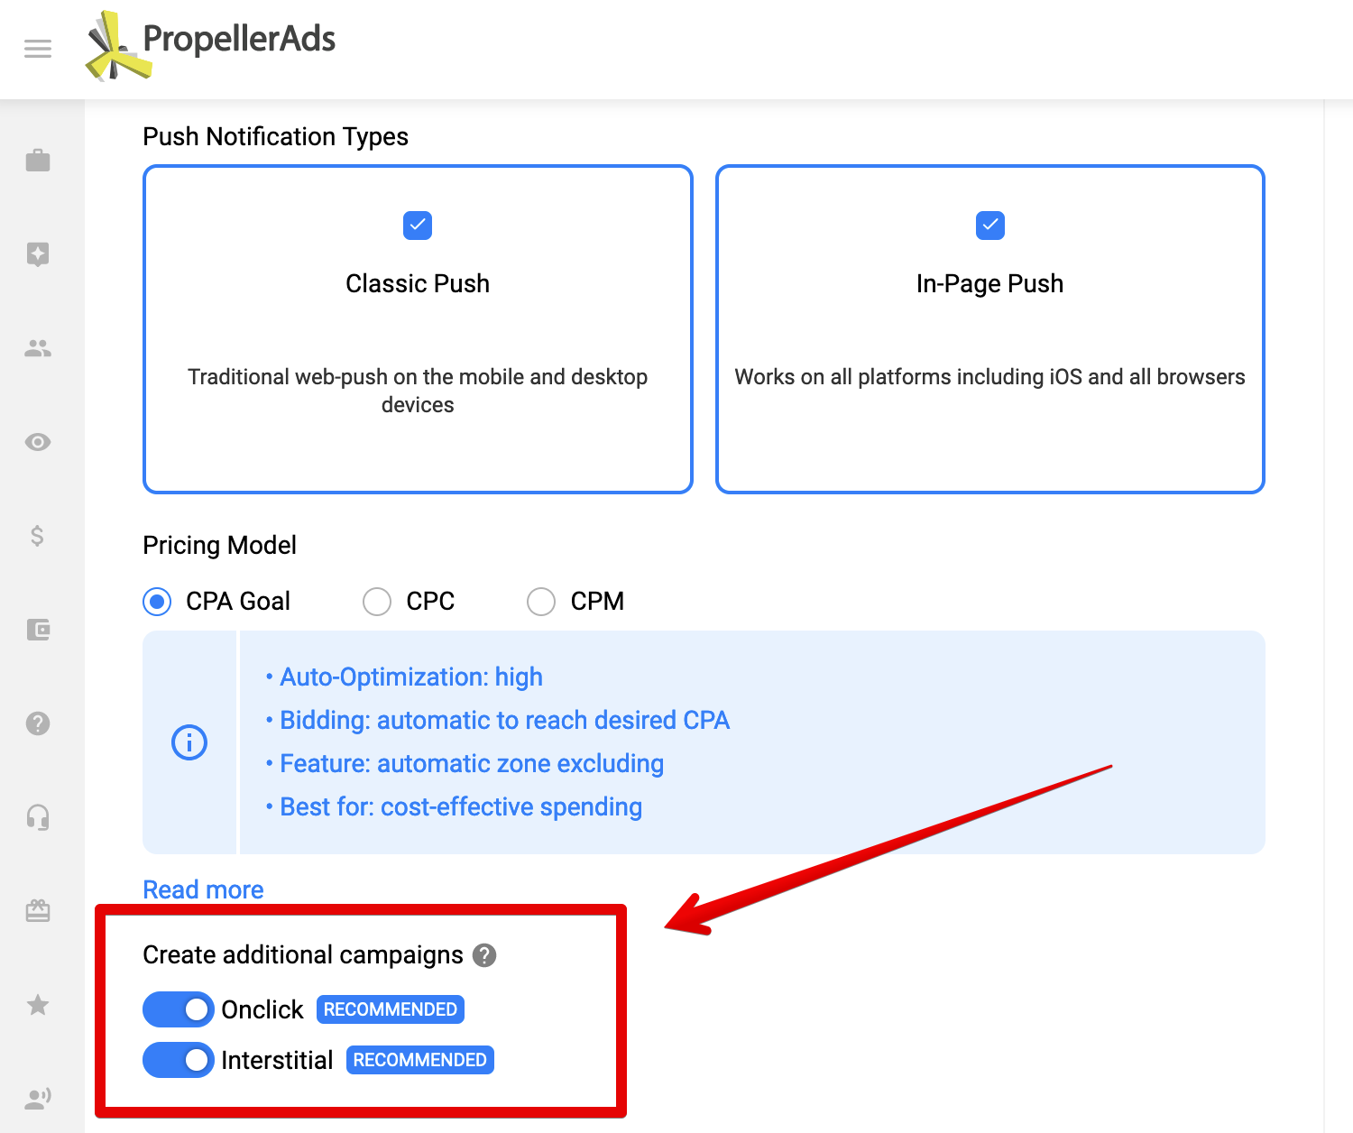Viewport: 1353px width, 1133px height.
Task: Open finances via the dollar sign icon
Action: click(x=38, y=537)
